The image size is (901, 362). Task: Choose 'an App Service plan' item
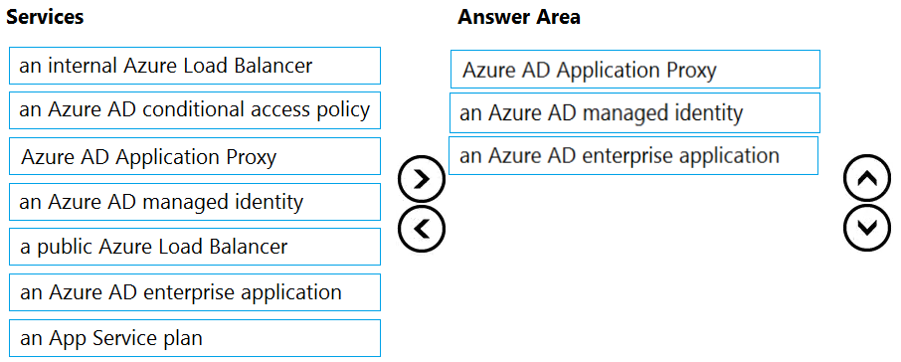(195, 338)
